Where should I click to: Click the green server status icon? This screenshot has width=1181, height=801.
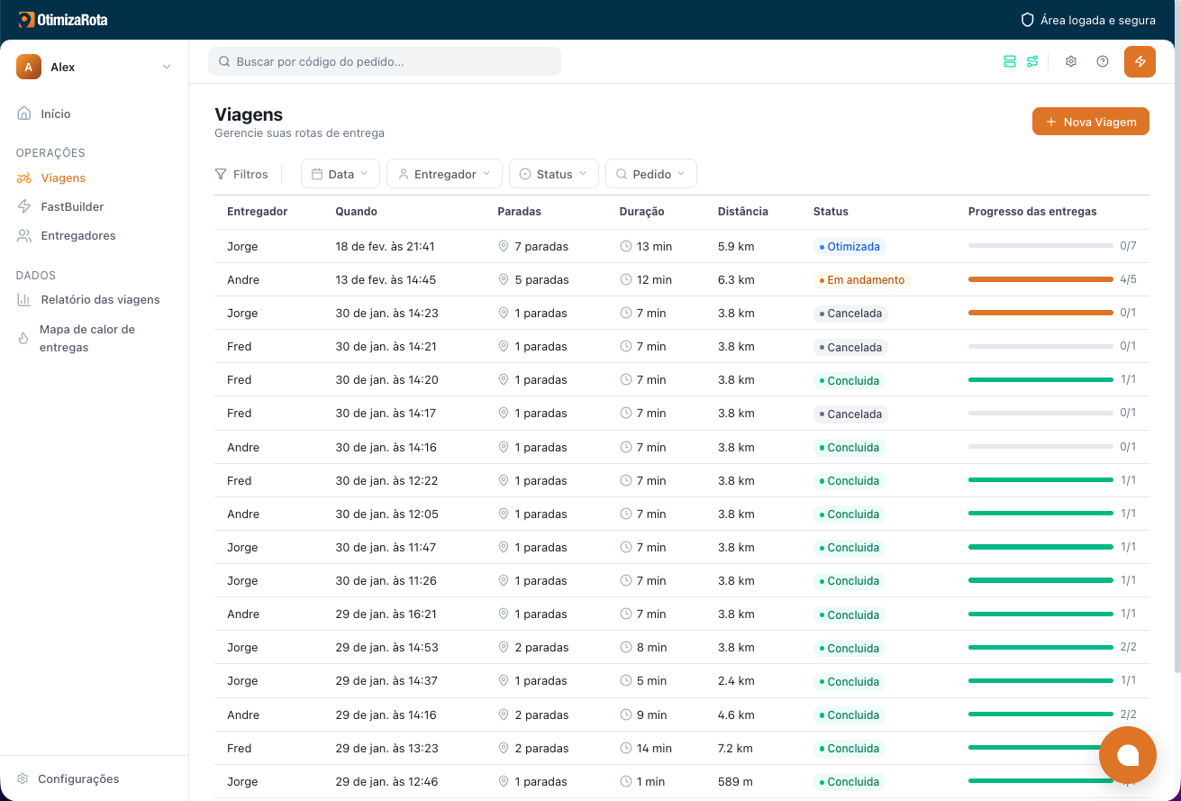[x=1009, y=61]
